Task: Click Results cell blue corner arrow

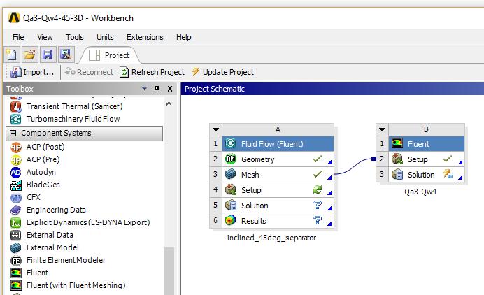Action: click(x=329, y=224)
